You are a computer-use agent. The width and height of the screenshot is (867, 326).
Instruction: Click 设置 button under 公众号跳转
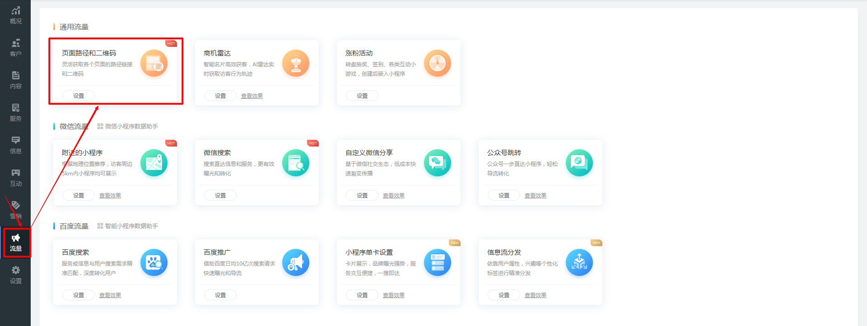point(504,195)
